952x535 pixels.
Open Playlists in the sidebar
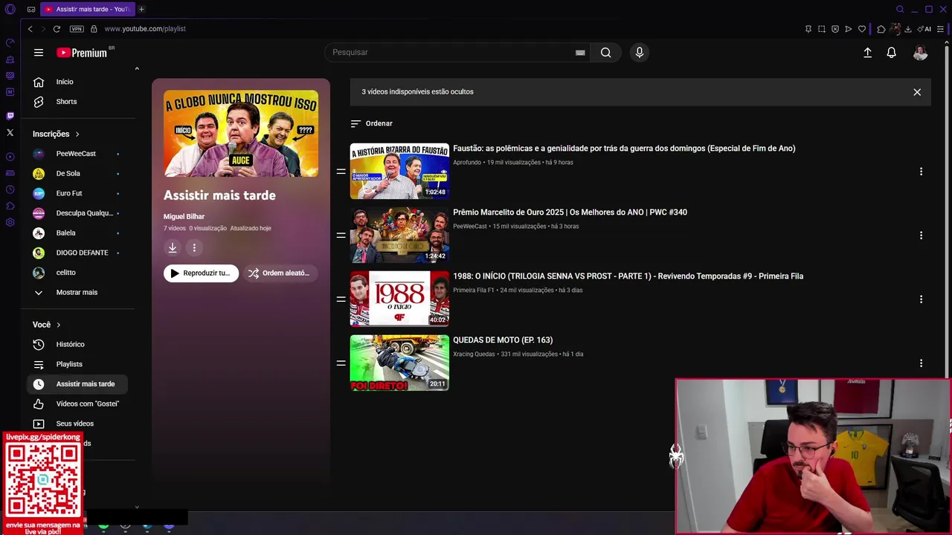(77, 364)
